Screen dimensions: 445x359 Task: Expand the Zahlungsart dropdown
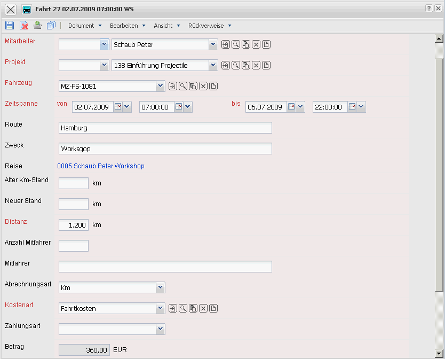coord(160,329)
